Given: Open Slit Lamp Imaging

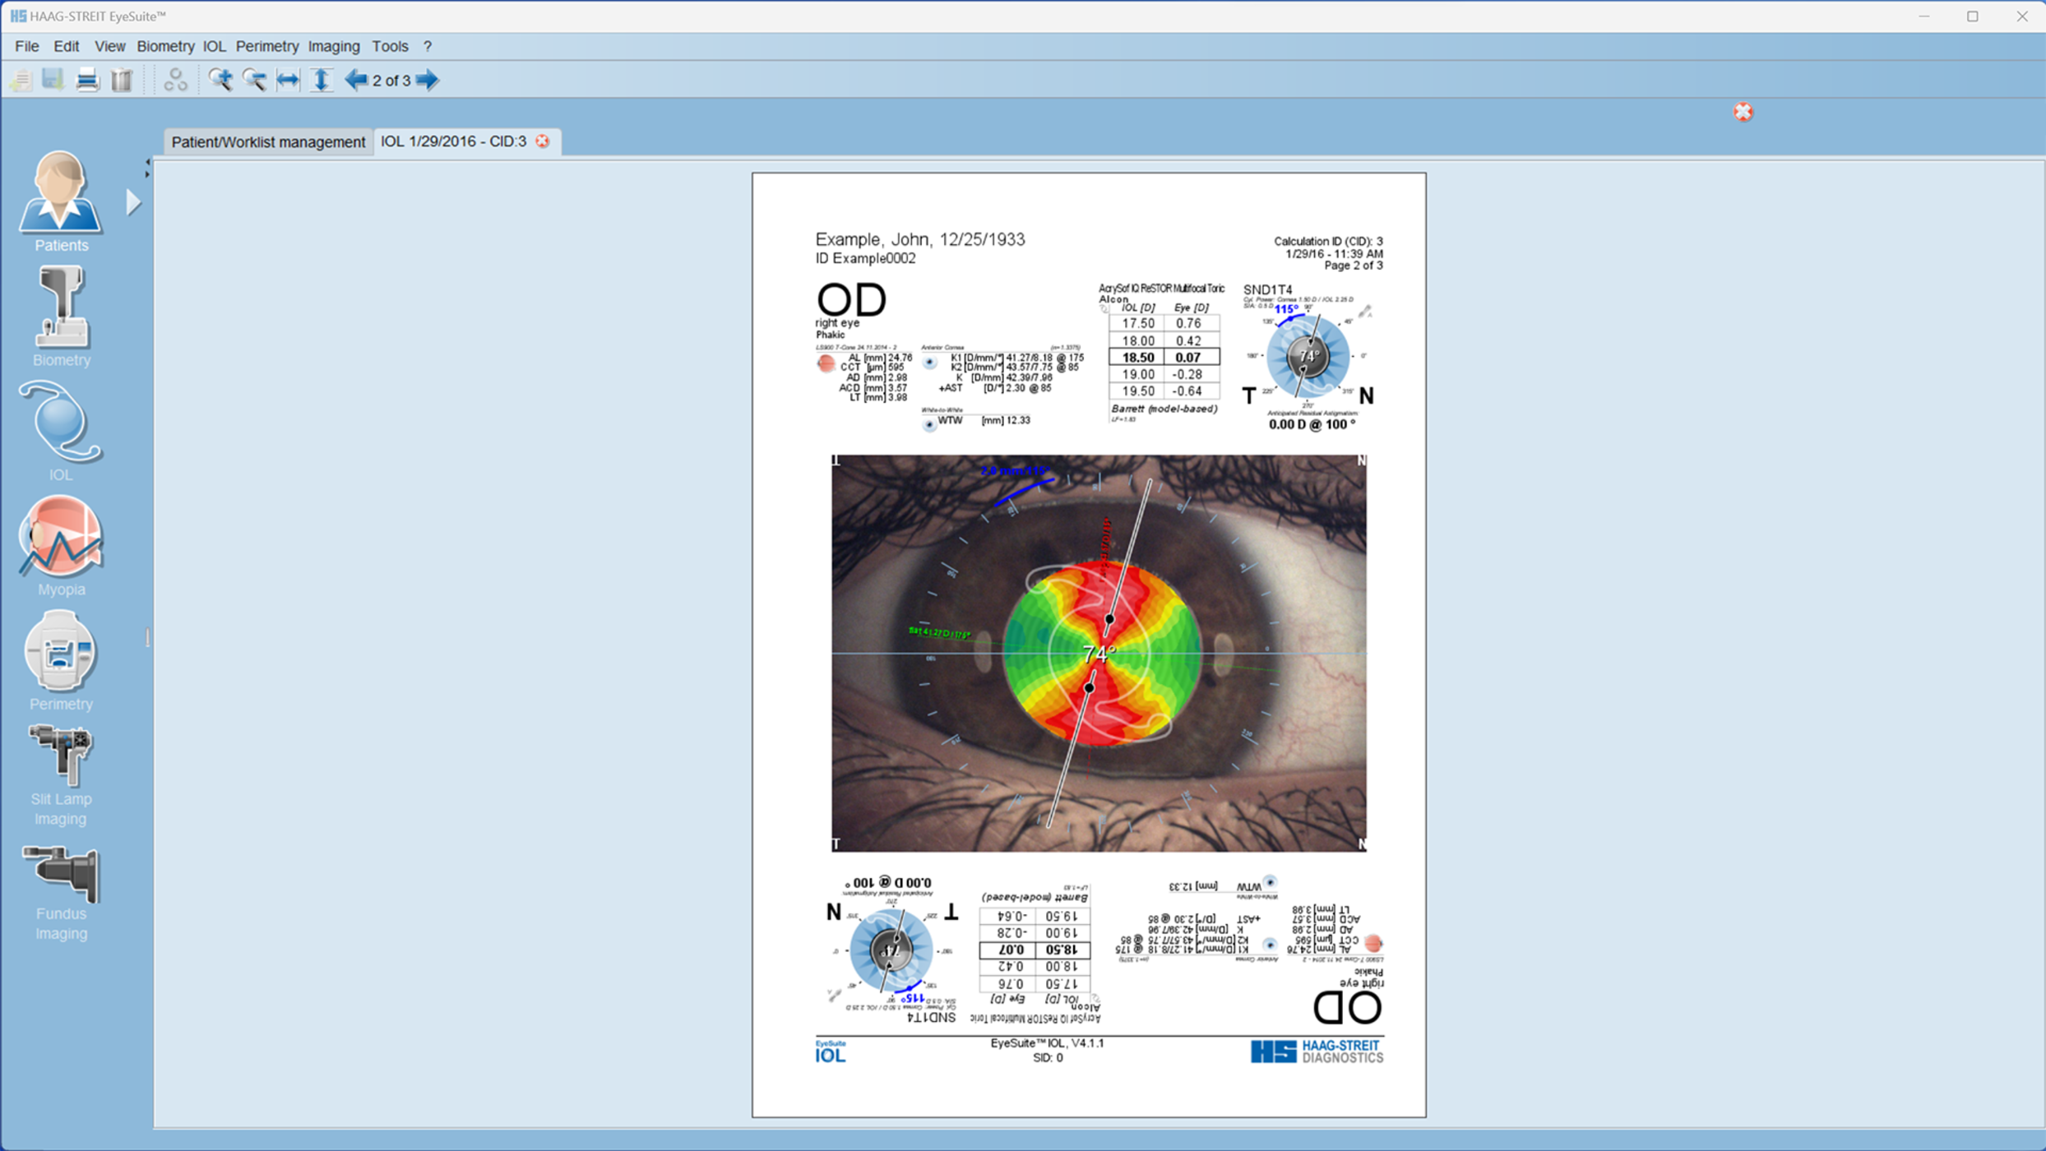Looking at the screenshot, I should (x=60, y=752).
